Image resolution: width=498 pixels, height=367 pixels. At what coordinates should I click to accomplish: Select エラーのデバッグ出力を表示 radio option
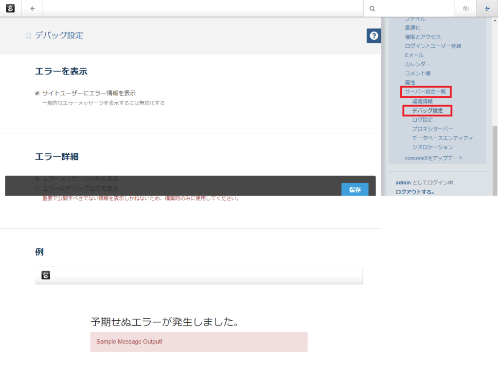coord(37,188)
